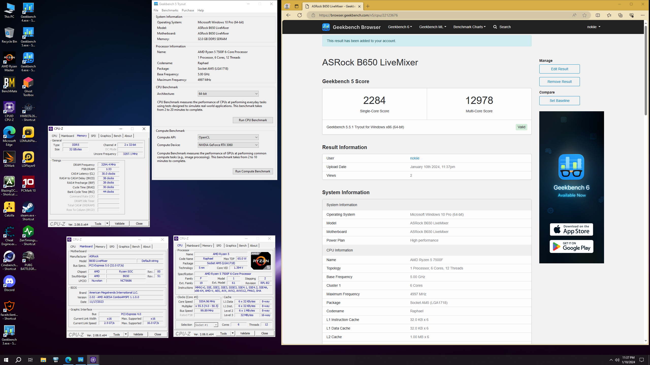Open the nokiie account dropdown
The width and height of the screenshot is (650, 365).
(594, 27)
